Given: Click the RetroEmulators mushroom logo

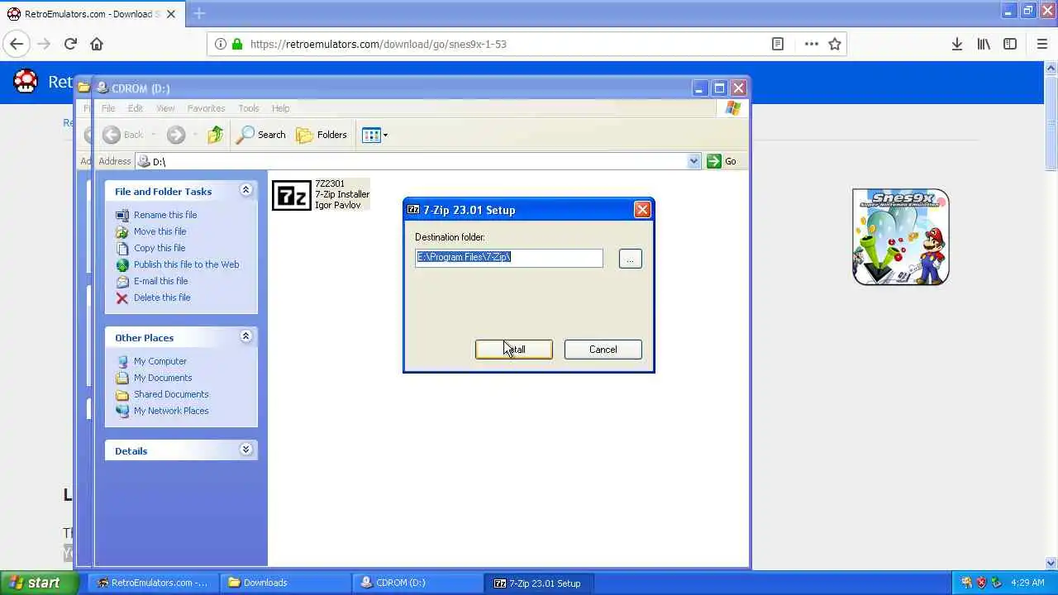Looking at the screenshot, I should click(x=26, y=80).
